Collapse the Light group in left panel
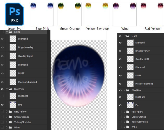The width and height of the screenshot is (164, 130). pyautogui.click(x=7, y=32)
